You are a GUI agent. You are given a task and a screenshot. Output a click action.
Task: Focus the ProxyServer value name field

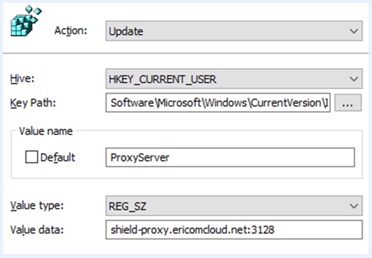point(230,157)
